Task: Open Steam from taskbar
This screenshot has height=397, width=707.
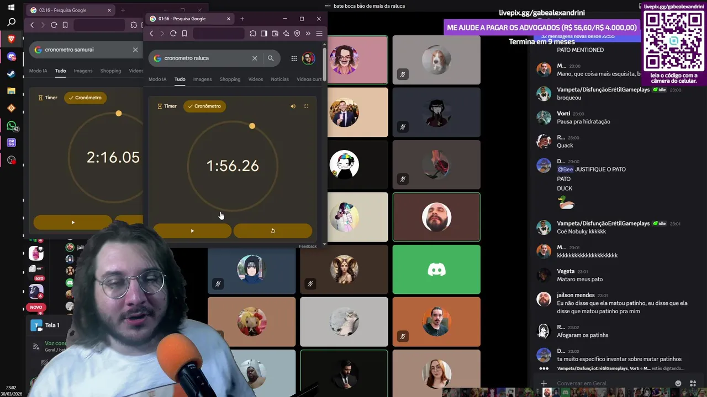Action: pyautogui.click(x=12, y=74)
